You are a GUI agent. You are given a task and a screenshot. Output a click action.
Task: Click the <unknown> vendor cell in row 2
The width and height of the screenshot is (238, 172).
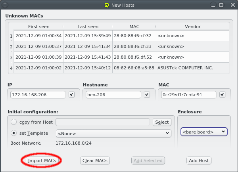tap(192, 46)
